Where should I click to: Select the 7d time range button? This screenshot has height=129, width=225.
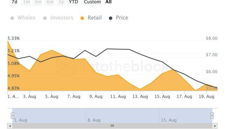14,2
